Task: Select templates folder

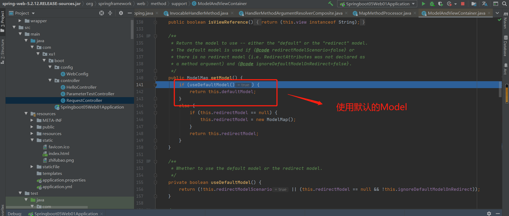Action: [52, 174]
